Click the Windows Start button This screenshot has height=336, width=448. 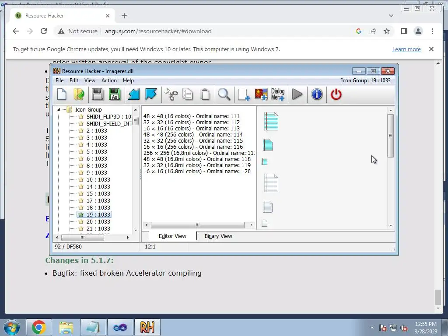click(x=12, y=327)
